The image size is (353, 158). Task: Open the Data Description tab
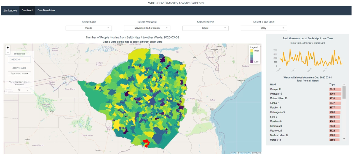tap(46, 10)
